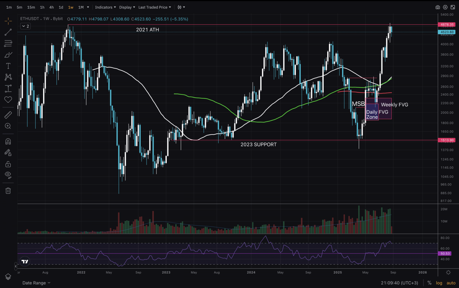The width and height of the screenshot is (459, 288).
Task: Enable log scale on the price axis
Action: pos(439,283)
